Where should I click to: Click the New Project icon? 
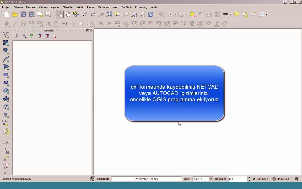click(7, 14)
